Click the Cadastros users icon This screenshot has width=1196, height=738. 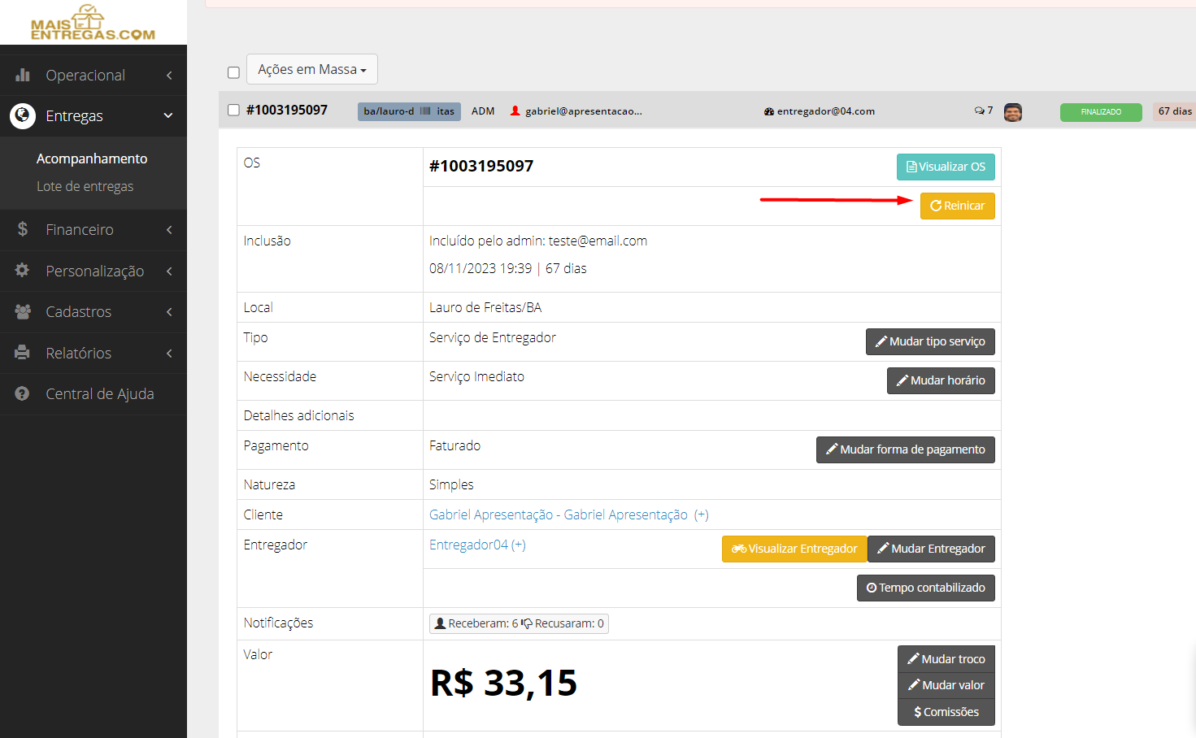pyautogui.click(x=23, y=311)
